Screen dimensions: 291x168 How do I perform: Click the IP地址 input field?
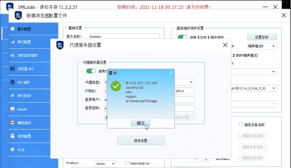tap(106, 91)
